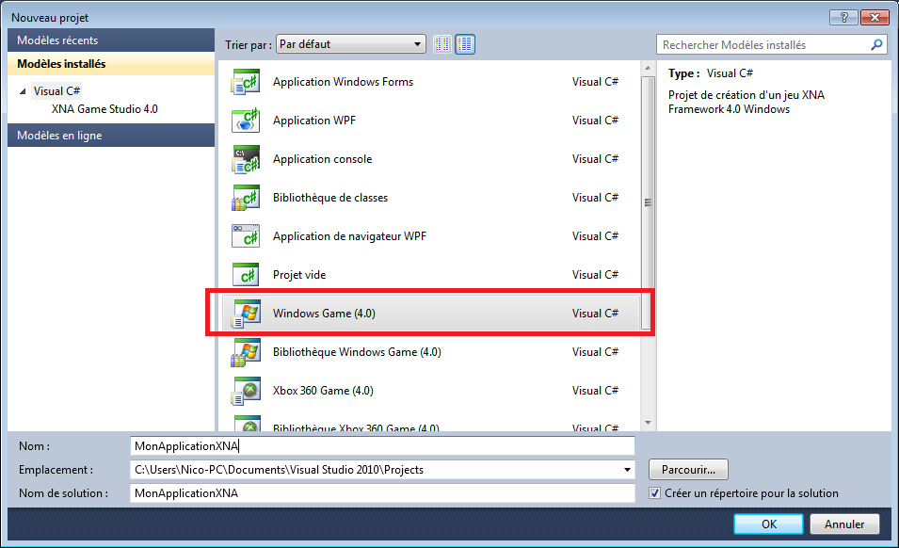Select the Xbox 360 Game (4.0) icon
The image size is (899, 548).
pos(246,391)
